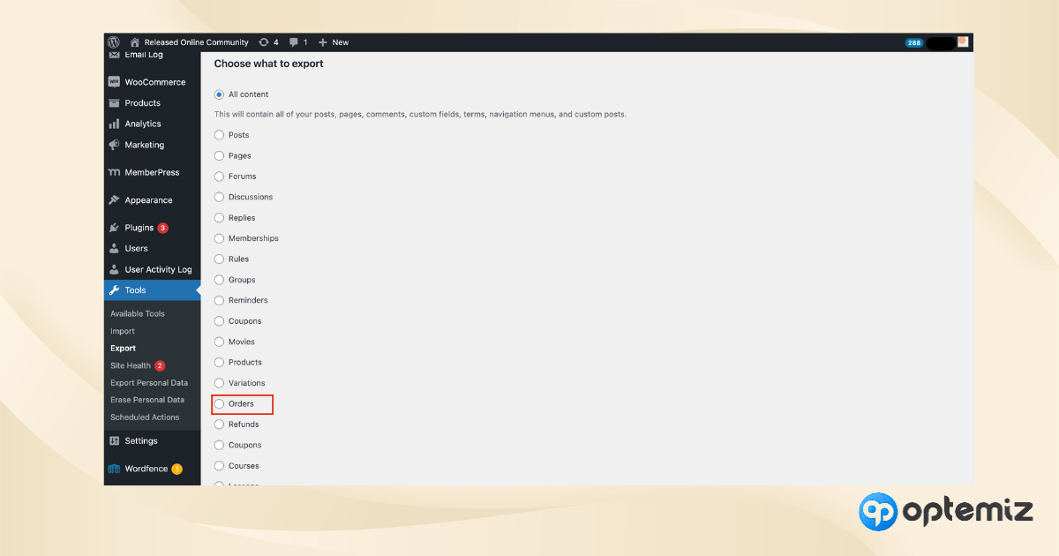Image resolution: width=1059 pixels, height=556 pixels.
Task: Select the All content radio button
Action: (220, 94)
